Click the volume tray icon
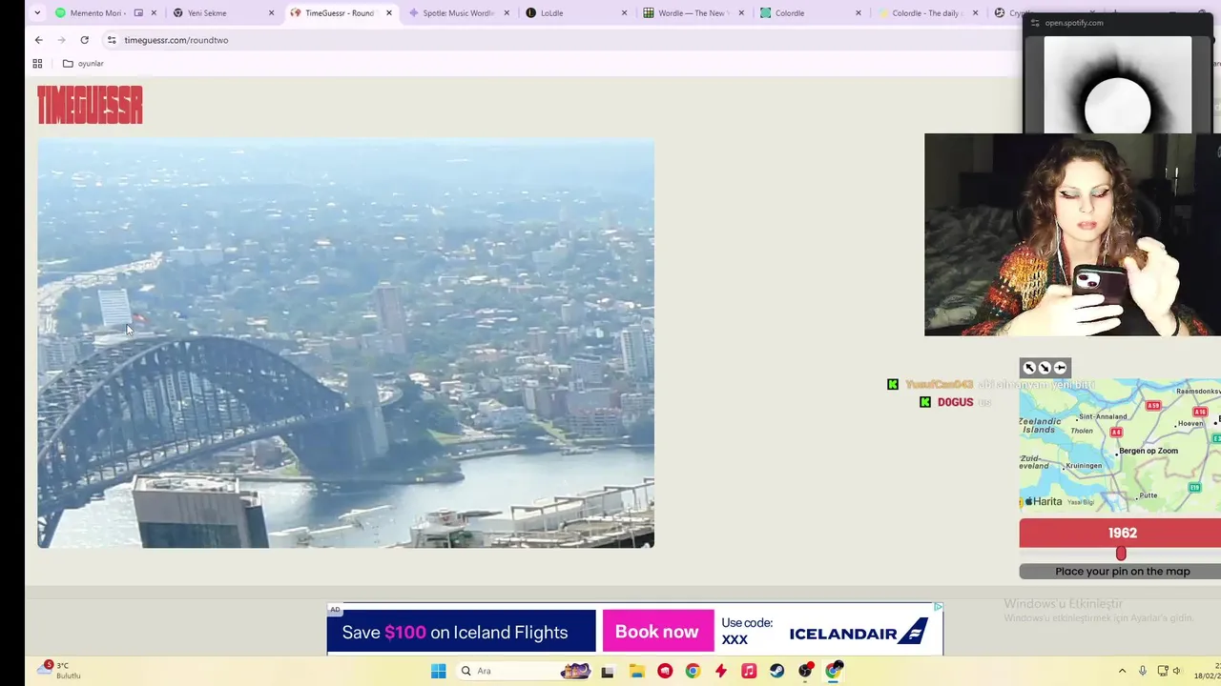 click(1176, 671)
